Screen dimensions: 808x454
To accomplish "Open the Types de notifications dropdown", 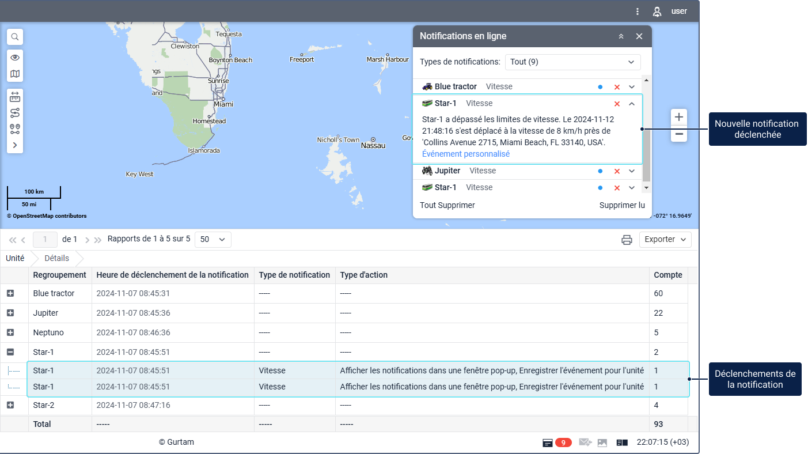I will pyautogui.click(x=572, y=62).
